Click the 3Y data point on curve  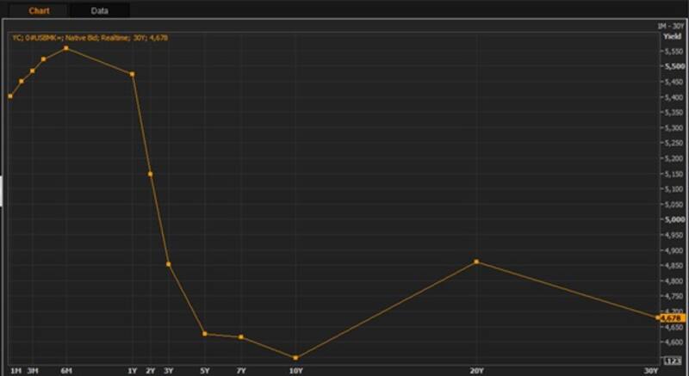tap(168, 264)
